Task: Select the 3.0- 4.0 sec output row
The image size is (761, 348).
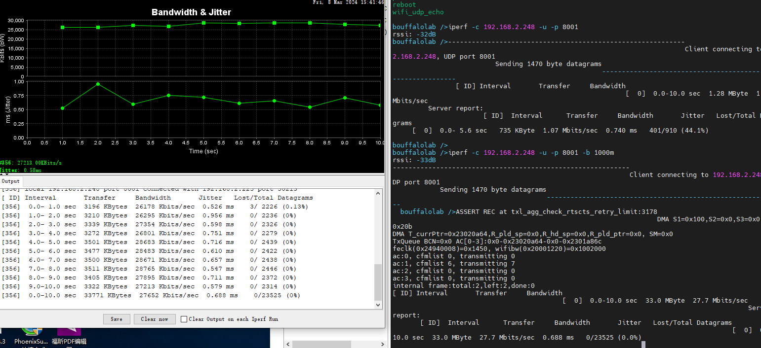Action: click(x=149, y=233)
